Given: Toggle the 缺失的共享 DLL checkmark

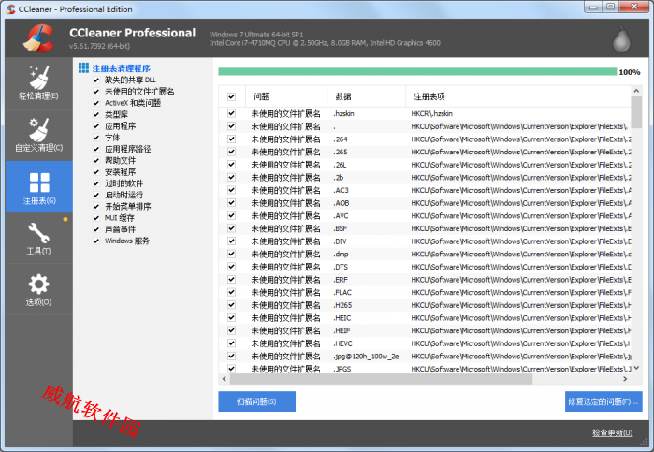Looking at the screenshot, I should 95,80.
